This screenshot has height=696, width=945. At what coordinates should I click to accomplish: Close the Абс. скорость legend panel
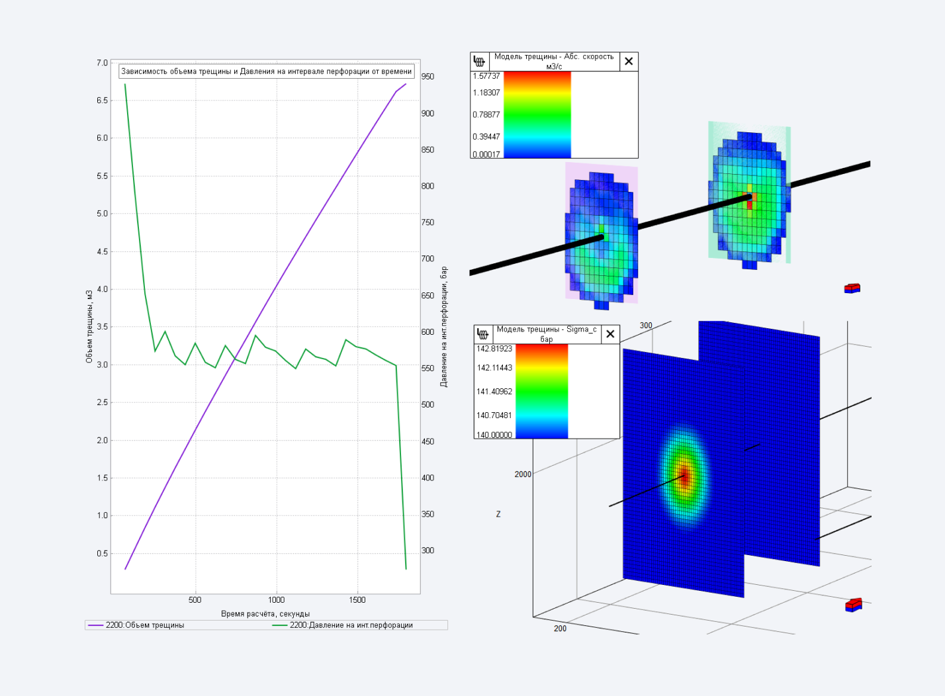pyautogui.click(x=629, y=62)
